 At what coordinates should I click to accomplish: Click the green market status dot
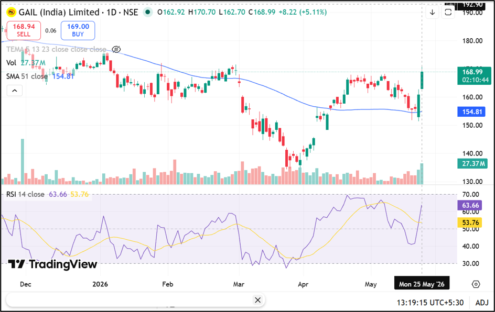(147, 12)
